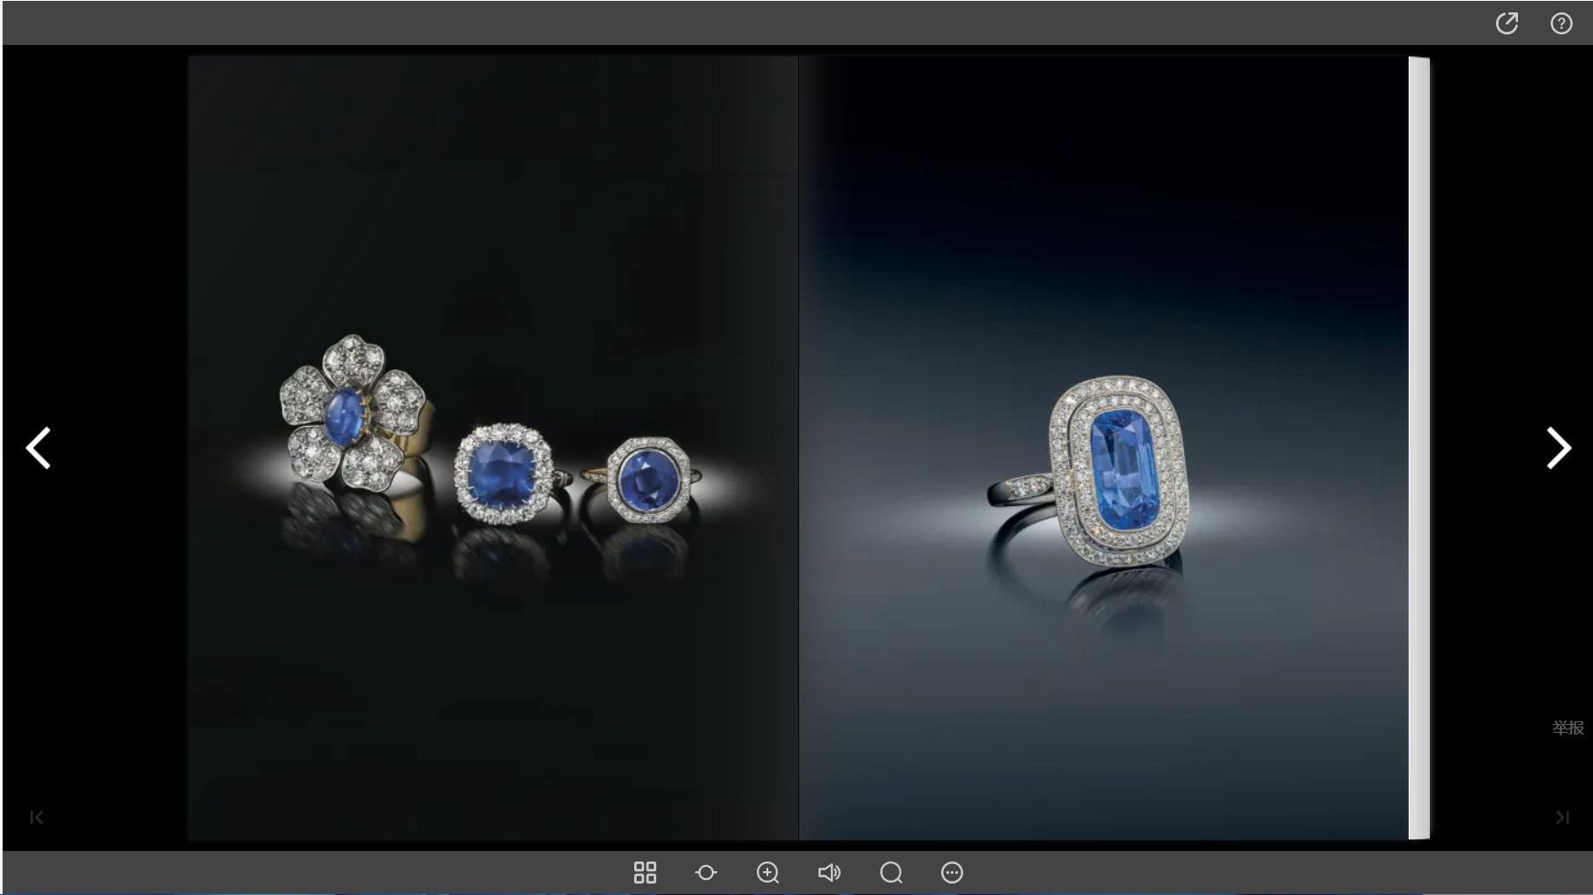Click the share icon in the top bar
The image size is (1593, 895).
click(1507, 24)
